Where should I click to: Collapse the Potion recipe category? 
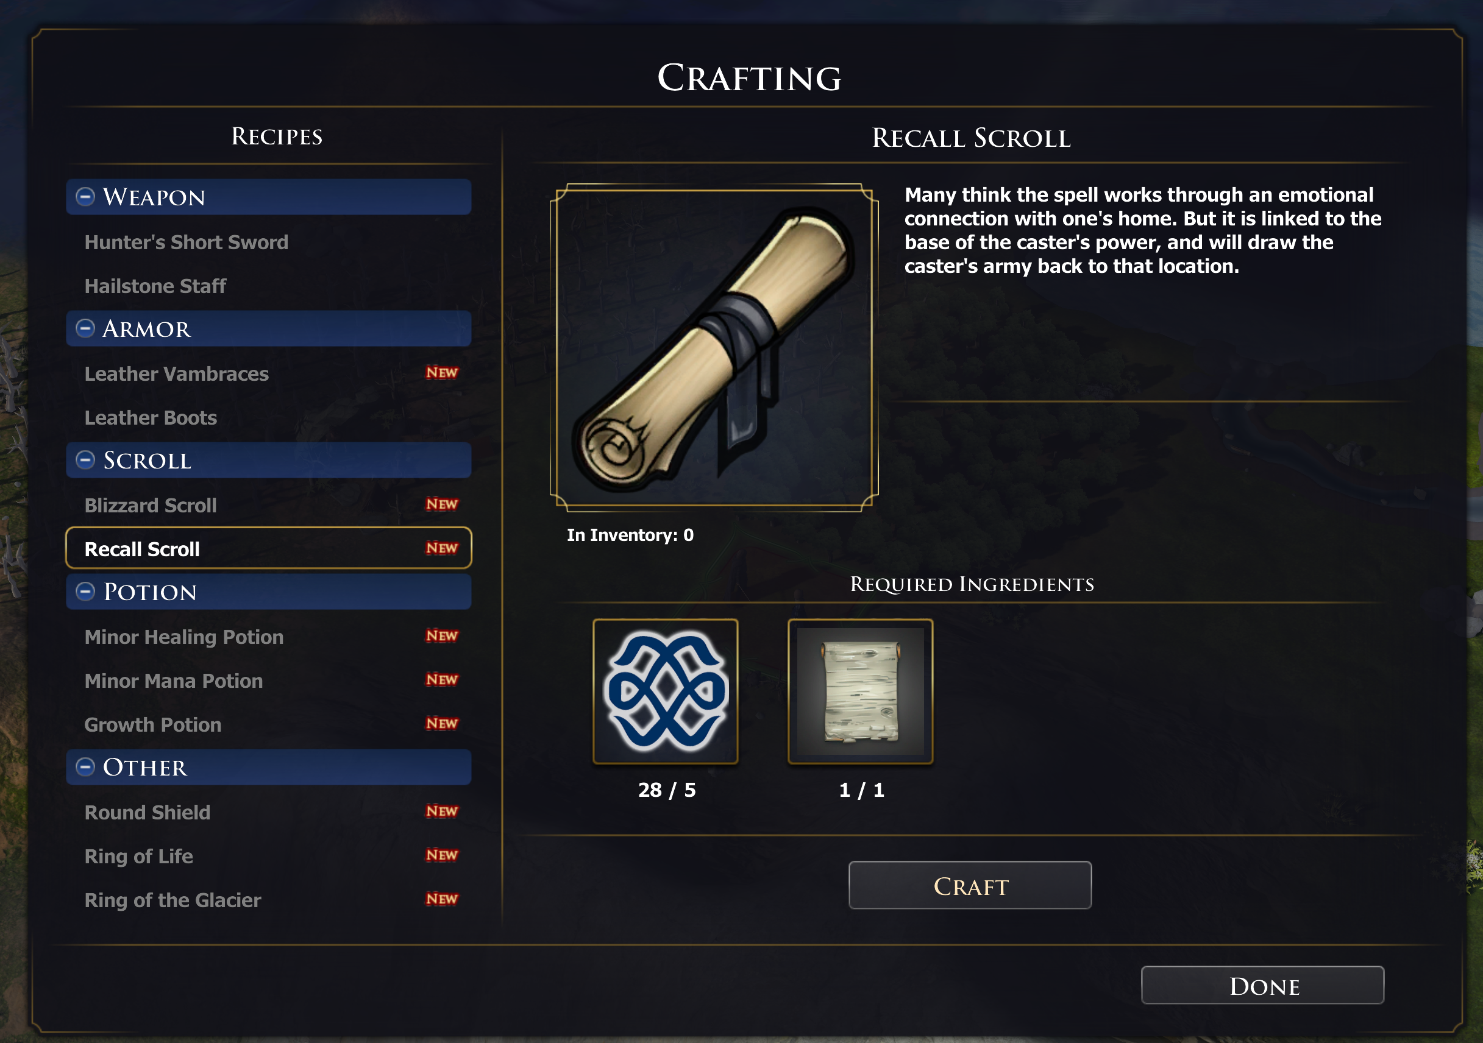[85, 592]
